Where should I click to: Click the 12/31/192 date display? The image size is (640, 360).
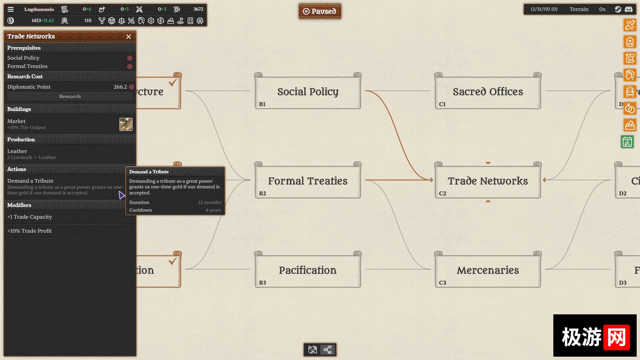[x=544, y=9]
